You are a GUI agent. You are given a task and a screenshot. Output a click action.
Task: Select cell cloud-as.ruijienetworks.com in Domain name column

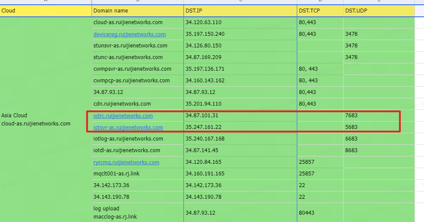[138, 22]
